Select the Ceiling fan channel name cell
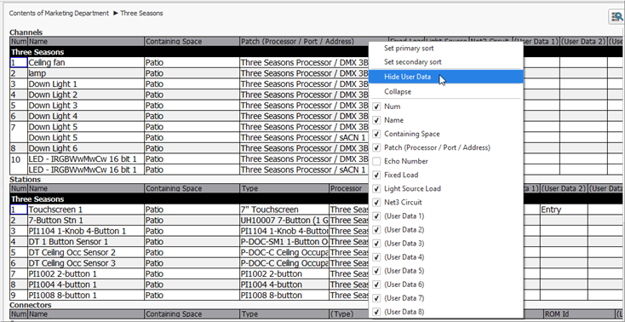625x322 pixels. pos(86,63)
